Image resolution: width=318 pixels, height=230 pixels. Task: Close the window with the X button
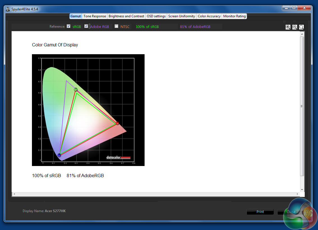(x=304, y=8)
